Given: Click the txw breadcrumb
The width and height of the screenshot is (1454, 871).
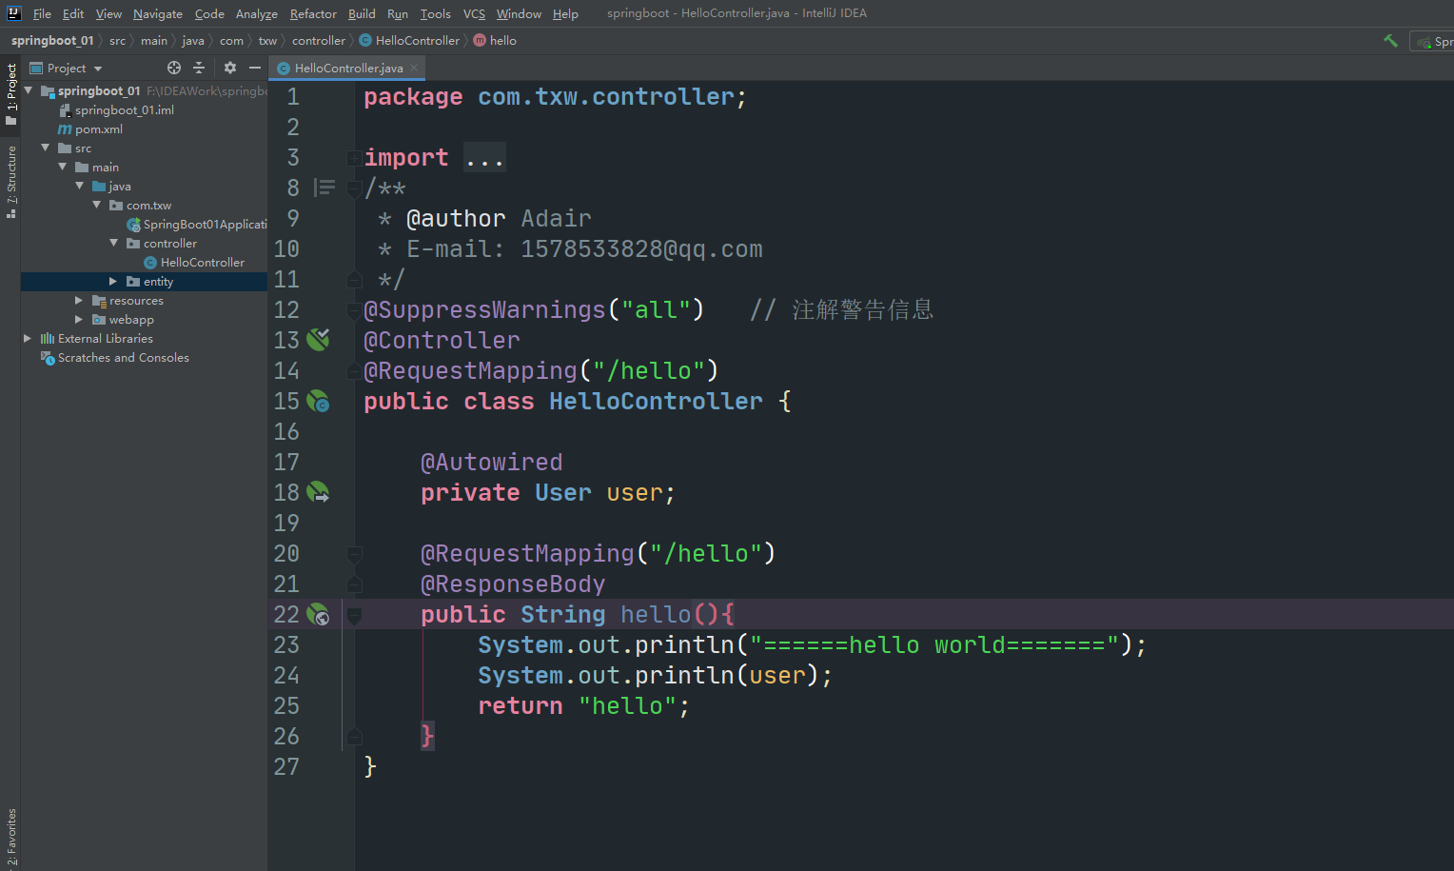Looking at the screenshot, I should click(x=267, y=40).
